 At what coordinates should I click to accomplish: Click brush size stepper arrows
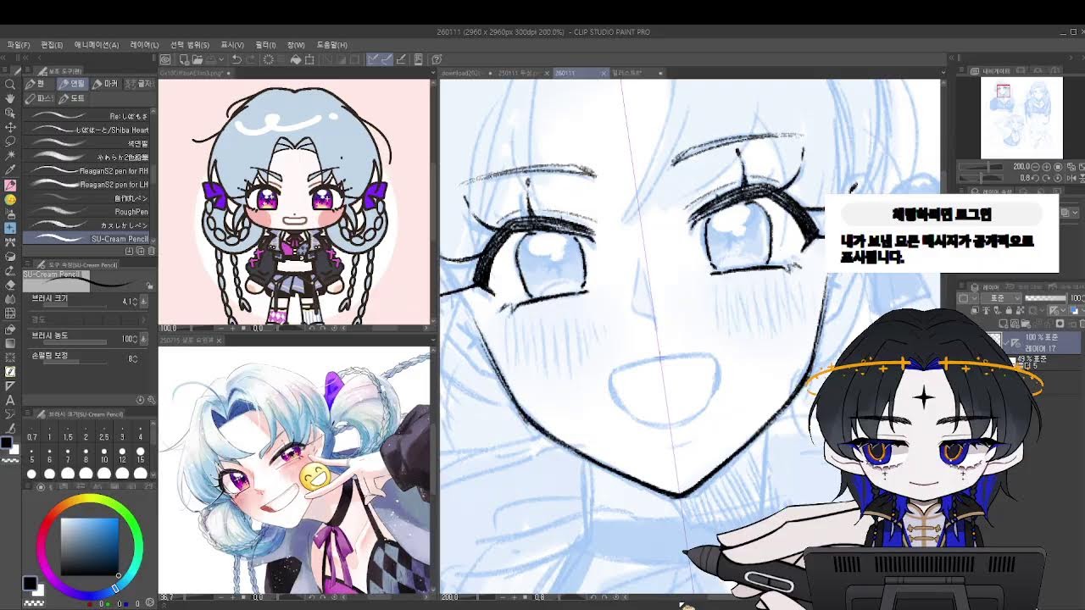coord(135,301)
